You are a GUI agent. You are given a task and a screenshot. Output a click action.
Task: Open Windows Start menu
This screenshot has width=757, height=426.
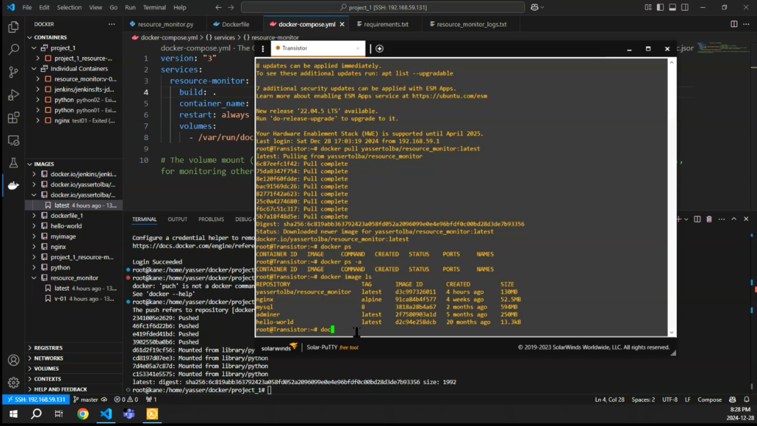[13, 414]
